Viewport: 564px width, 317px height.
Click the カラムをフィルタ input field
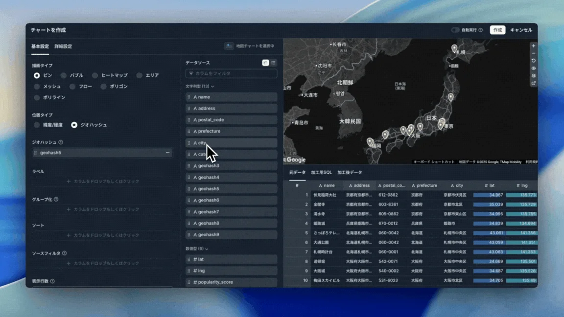click(231, 73)
